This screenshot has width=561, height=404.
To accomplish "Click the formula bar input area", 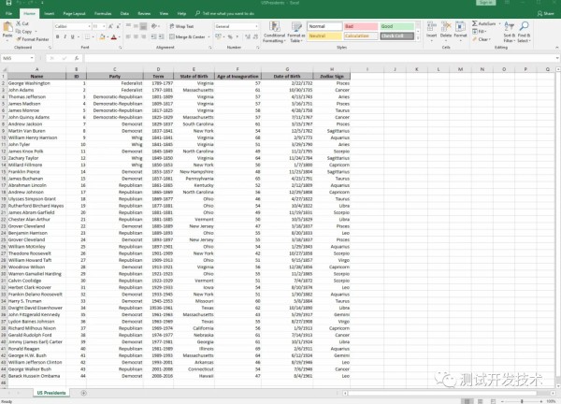I will click(319, 58).
